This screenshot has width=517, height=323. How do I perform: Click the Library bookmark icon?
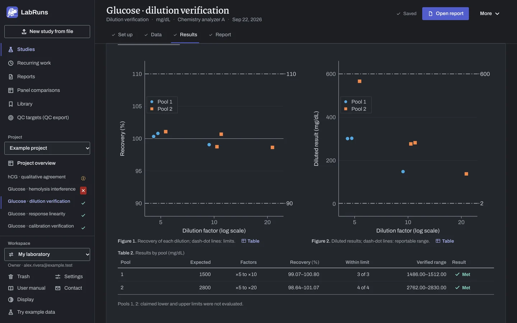(11, 104)
